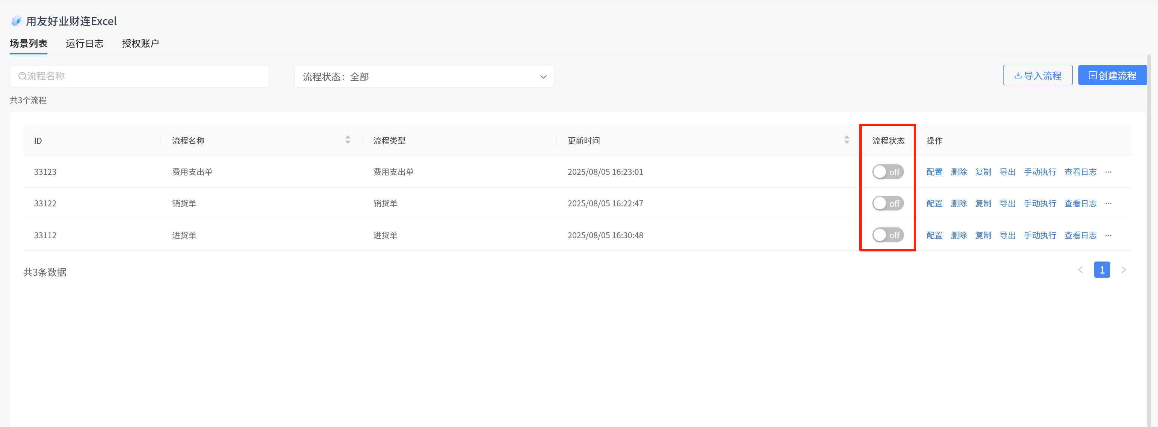Click the search magnifier icon in 流程名称 field
1158x427 pixels.
pyautogui.click(x=22, y=76)
